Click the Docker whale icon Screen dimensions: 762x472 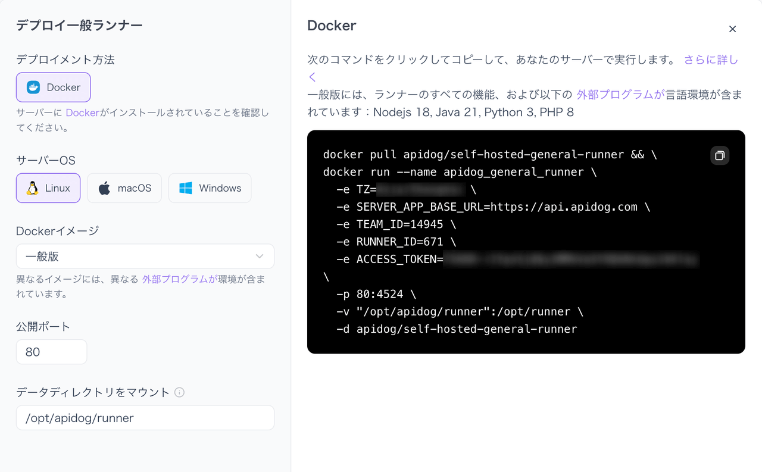[x=33, y=87]
